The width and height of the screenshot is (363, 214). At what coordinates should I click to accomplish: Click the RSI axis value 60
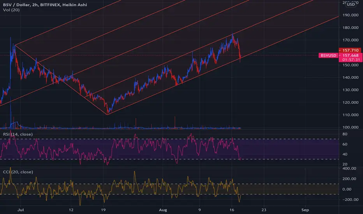click(345, 144)
